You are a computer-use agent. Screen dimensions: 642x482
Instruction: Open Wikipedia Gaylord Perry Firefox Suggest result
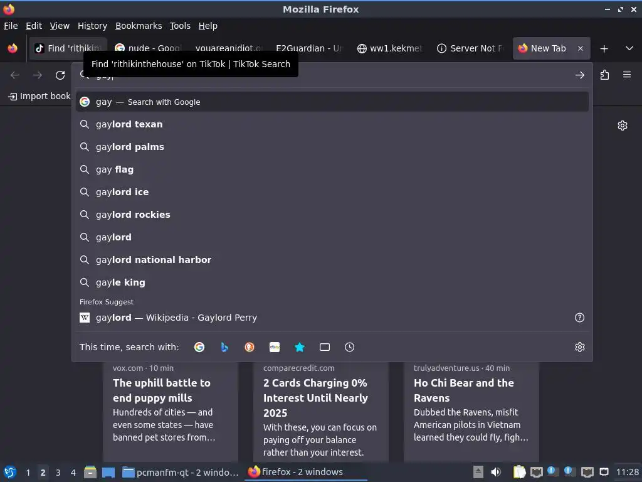324,317
